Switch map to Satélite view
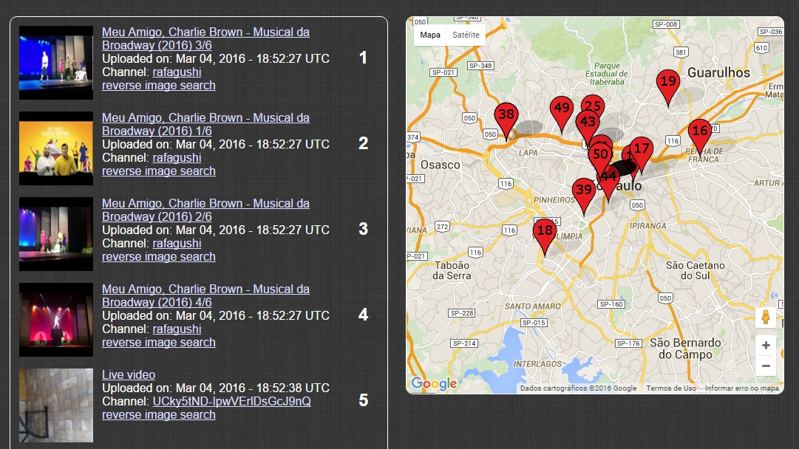Image resolution: width=799 pixels, height=449 pixels. click(466, 35)
